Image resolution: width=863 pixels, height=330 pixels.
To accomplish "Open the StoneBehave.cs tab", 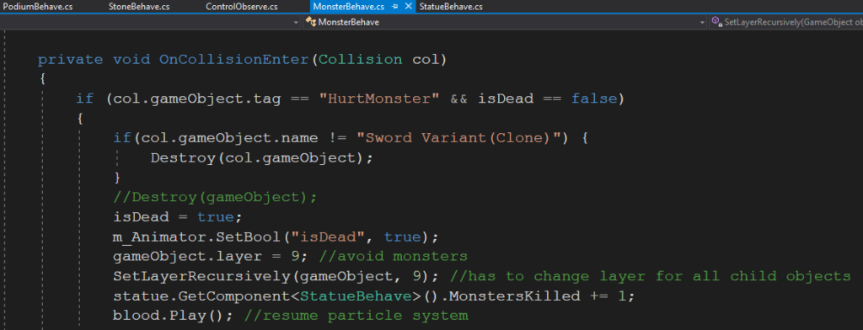I will click(139, 7).
